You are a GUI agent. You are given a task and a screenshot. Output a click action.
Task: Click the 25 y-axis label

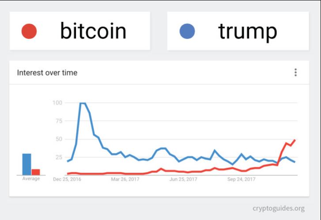pos(58,157)
